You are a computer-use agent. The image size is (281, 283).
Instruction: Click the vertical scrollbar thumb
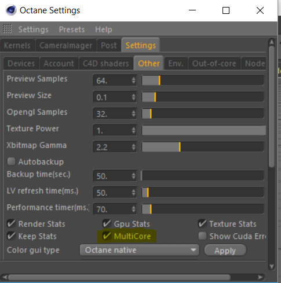click(272, 106)
